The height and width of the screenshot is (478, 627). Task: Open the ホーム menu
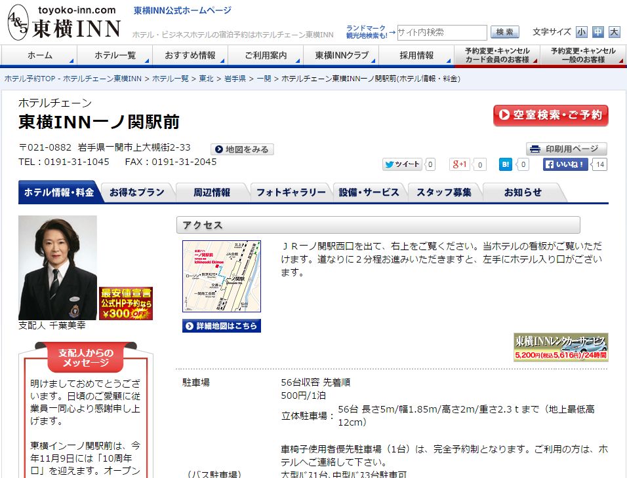39,55
